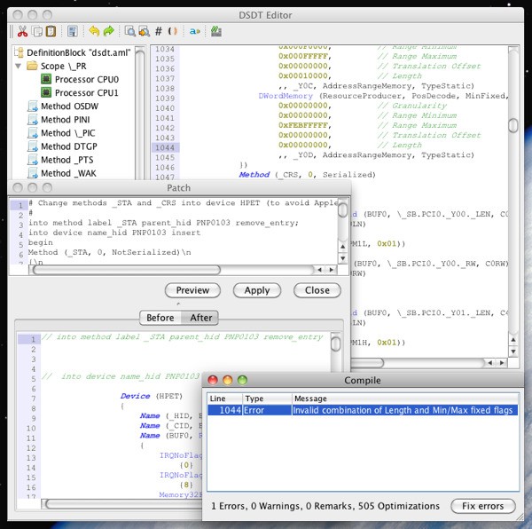This screenshot has width=532, height=529.
Task: Click the green Redo arrow
Action: pos(108,31)
